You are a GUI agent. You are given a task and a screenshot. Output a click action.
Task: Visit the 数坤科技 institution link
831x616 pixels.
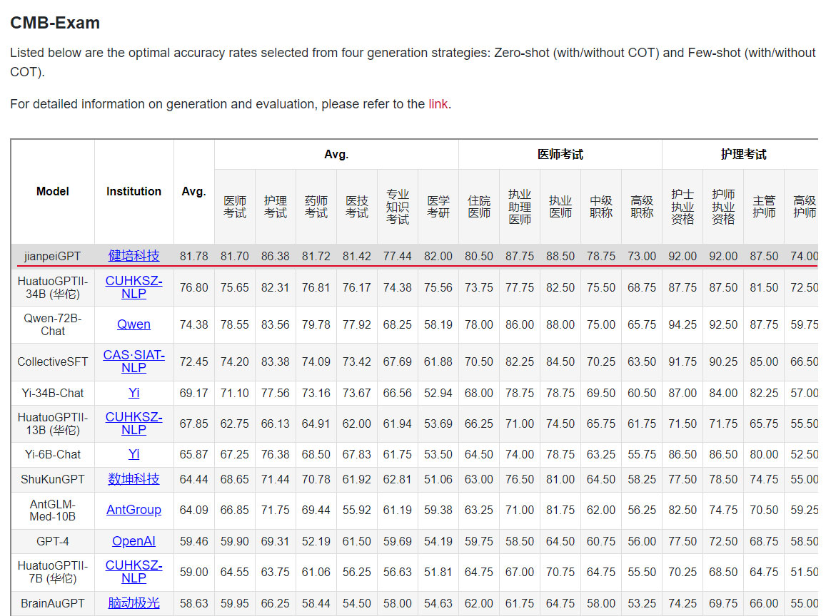[134, 479]
